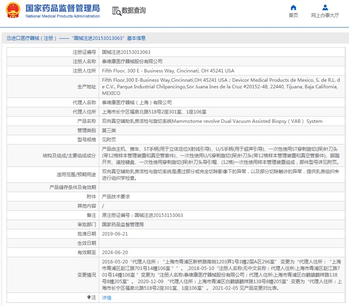Viewport: 349px width, 306px height.
Task: Select the 见附页 model specification value
Action: (x=109, y=140)
